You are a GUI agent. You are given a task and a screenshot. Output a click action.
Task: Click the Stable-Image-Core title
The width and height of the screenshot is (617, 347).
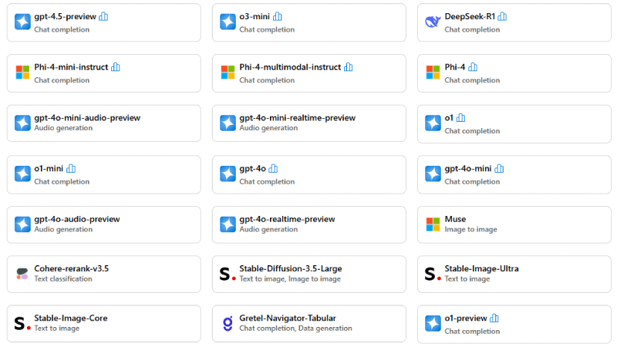coord(71,318)
